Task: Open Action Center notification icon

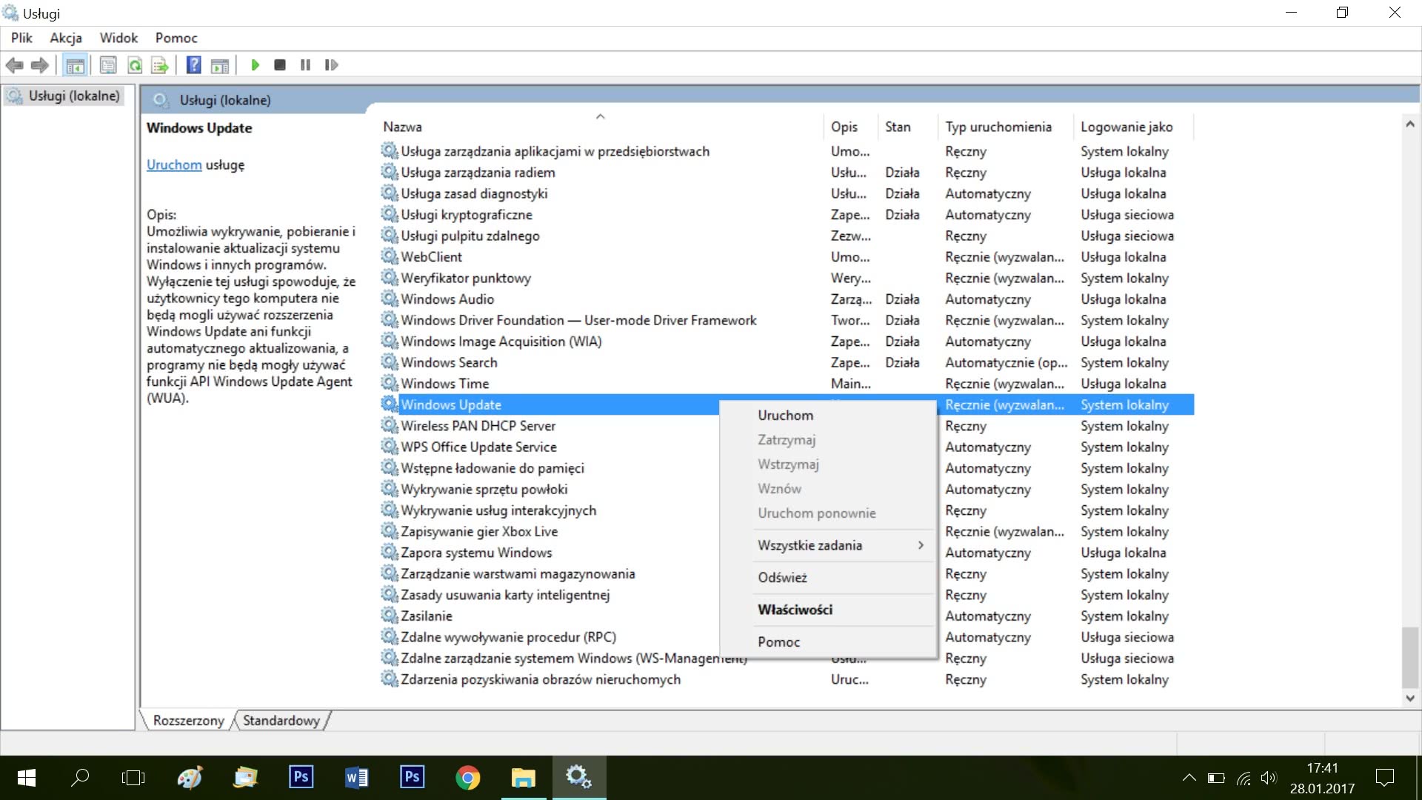Action: click(x=1384, y=778)
